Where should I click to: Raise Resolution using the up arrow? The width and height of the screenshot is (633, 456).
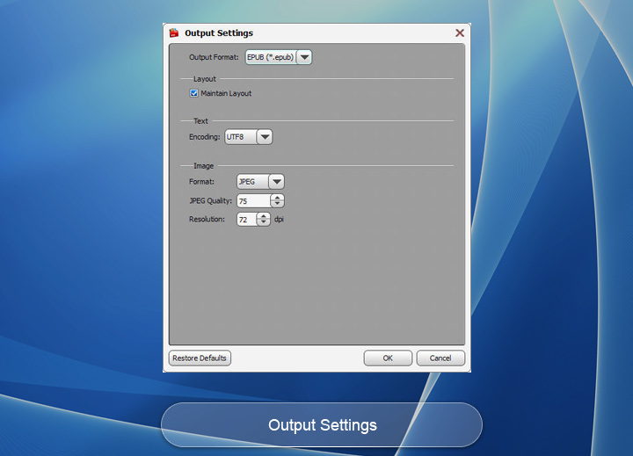(x=263, y=216)
